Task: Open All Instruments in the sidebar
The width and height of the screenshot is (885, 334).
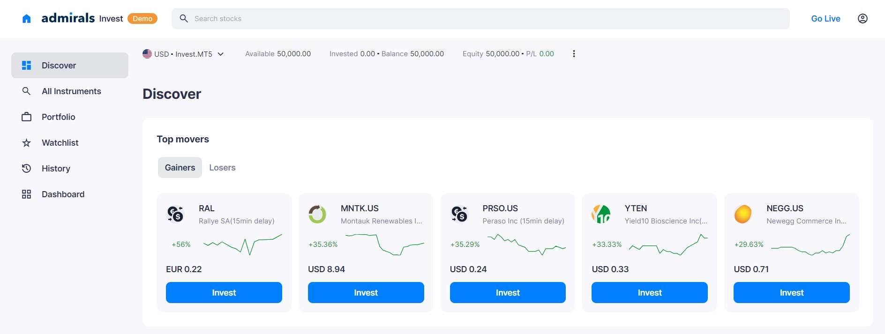Action: click(x=70, y=91)
